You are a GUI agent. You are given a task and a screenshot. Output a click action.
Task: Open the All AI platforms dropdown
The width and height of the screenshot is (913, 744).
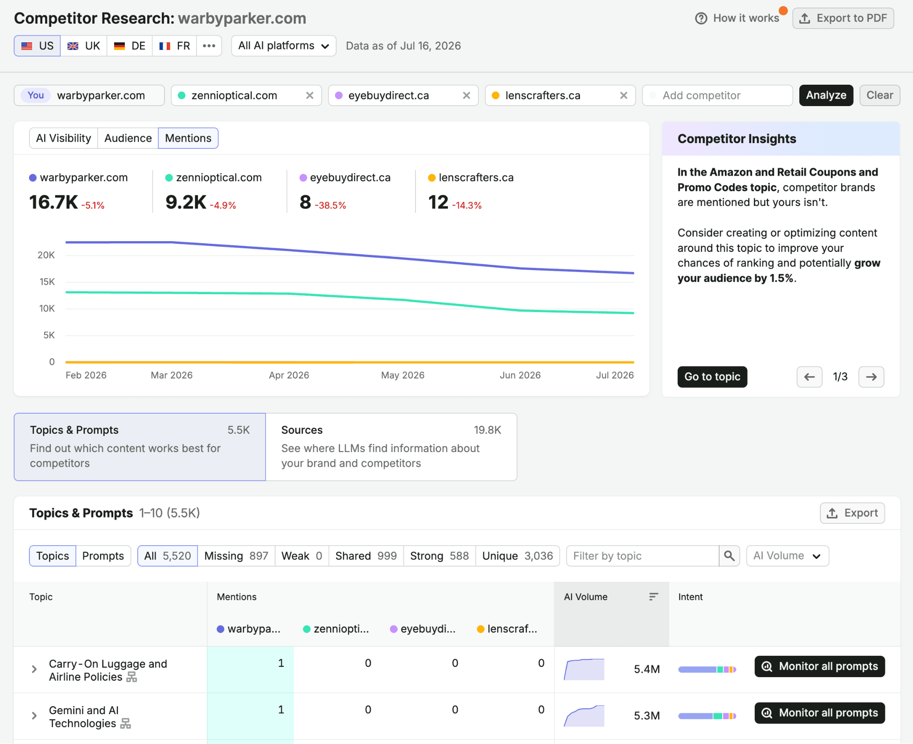click(284, 46)
